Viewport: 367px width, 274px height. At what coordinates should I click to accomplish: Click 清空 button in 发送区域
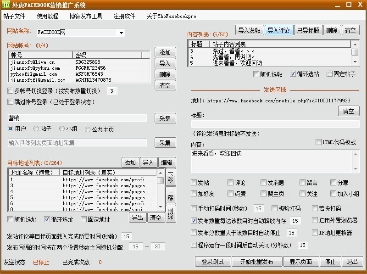pos(349,111)
